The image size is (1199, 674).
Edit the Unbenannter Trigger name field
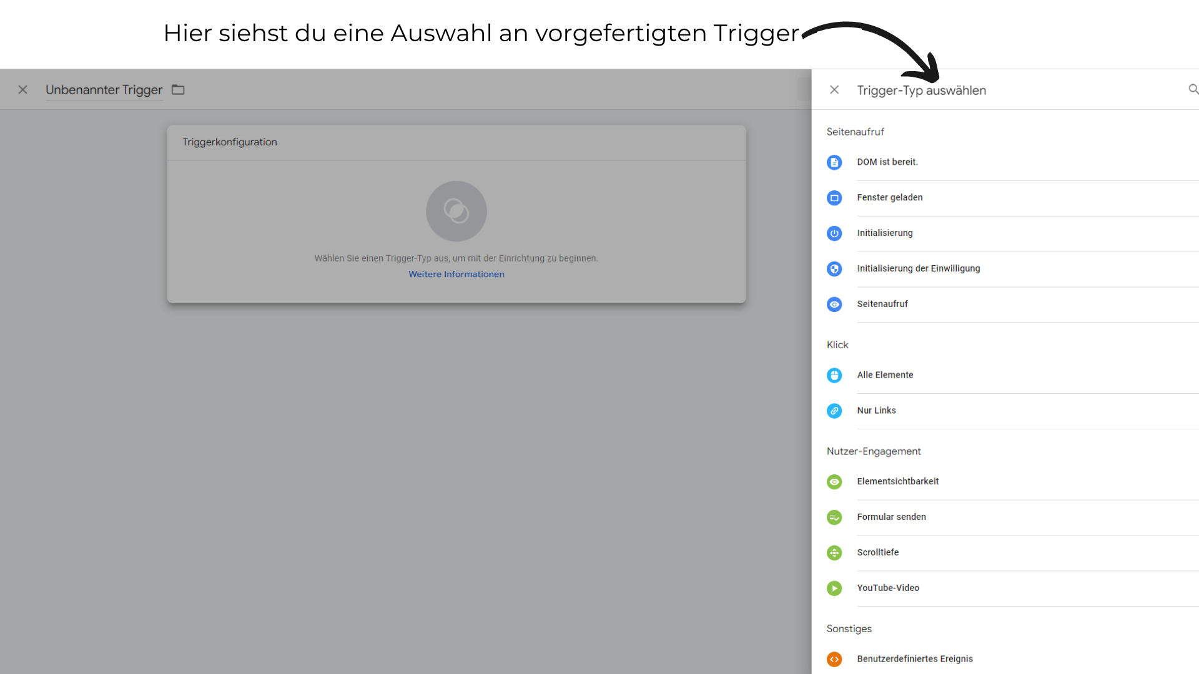(104, 90)
